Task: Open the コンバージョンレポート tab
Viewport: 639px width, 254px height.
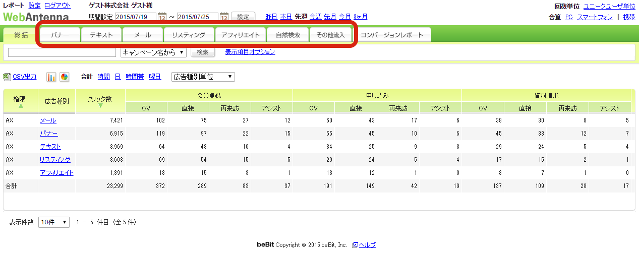Action: coord(395,35)
